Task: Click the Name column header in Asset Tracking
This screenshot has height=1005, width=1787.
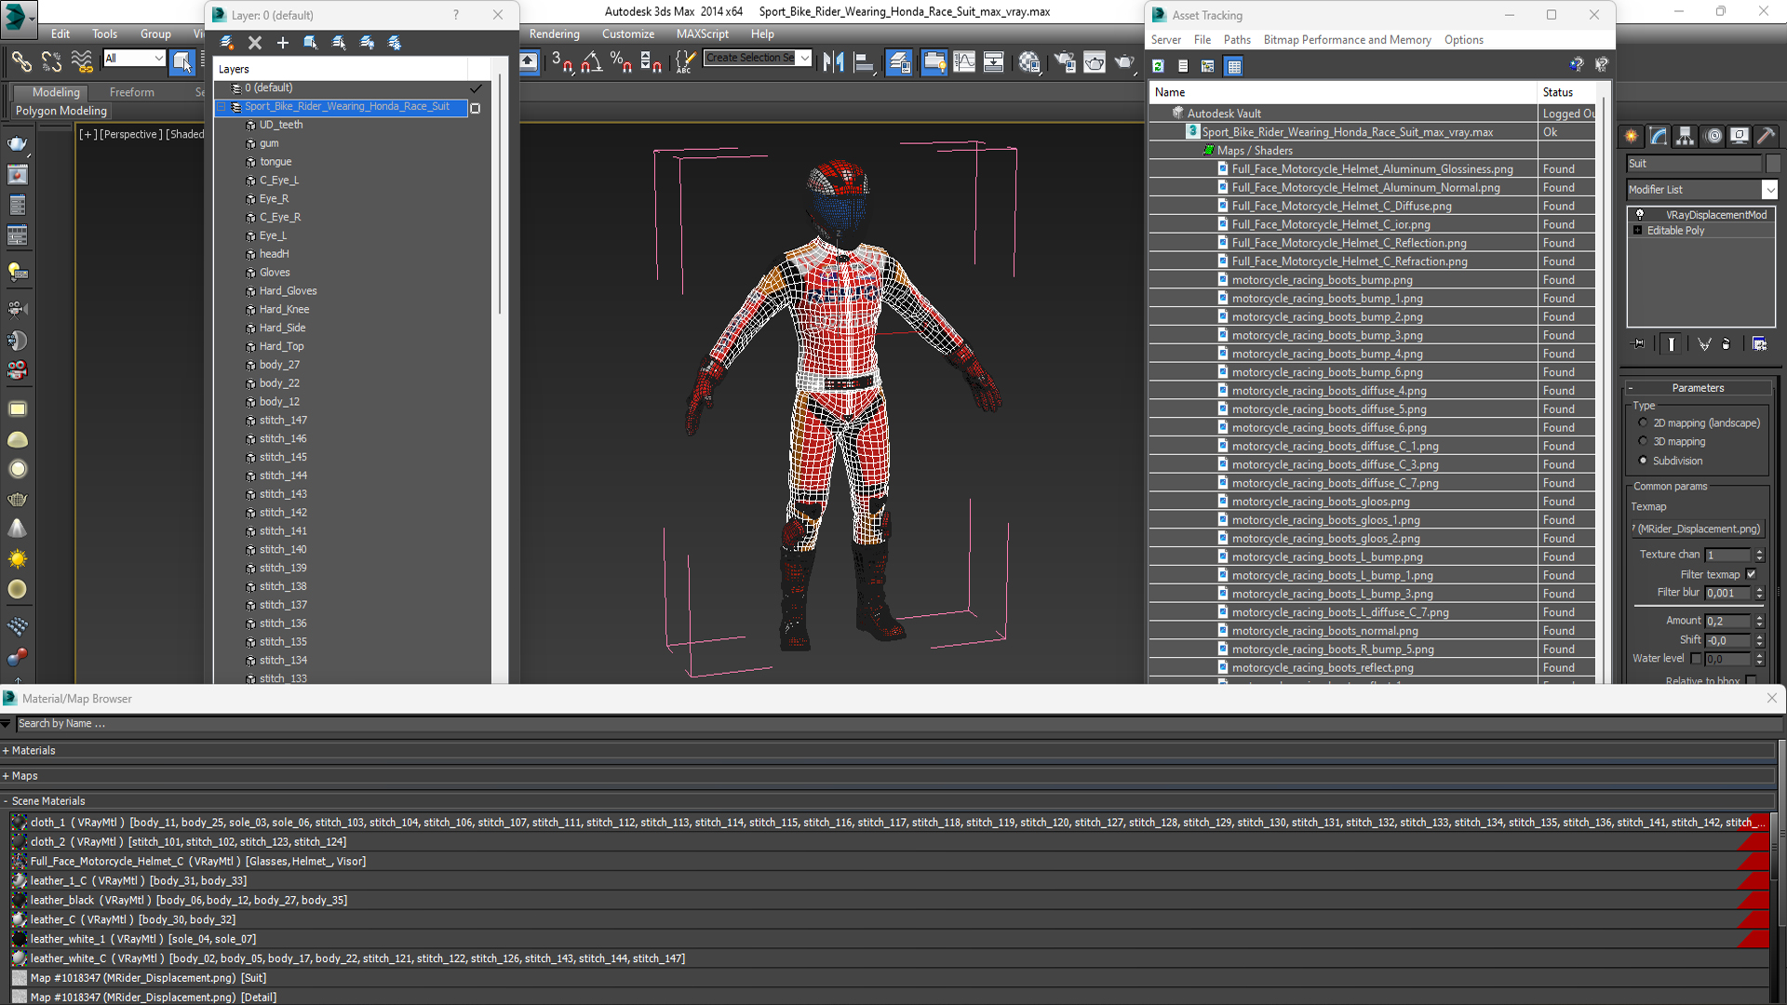Action: (1342, 92)
